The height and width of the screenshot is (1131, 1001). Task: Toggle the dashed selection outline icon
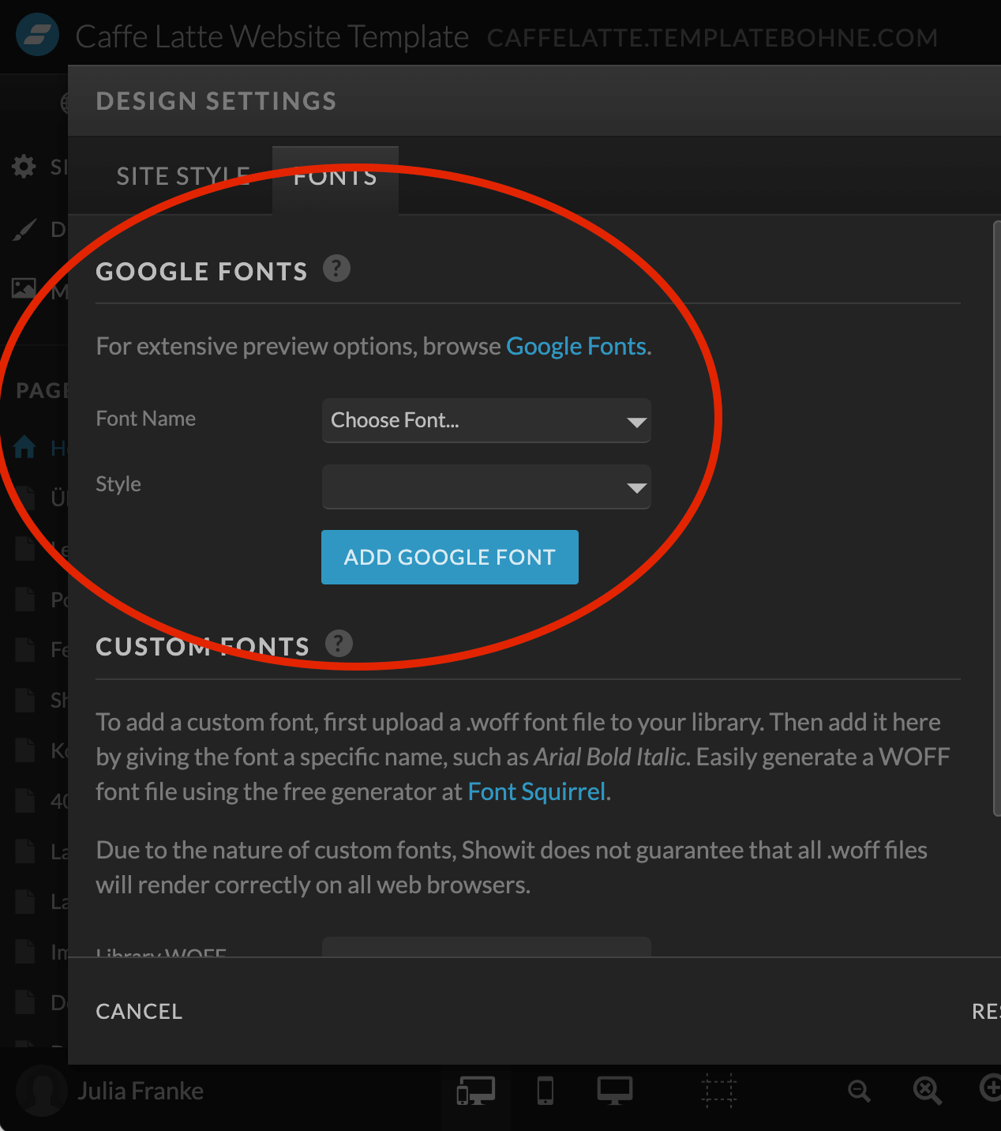point(718,1091)
